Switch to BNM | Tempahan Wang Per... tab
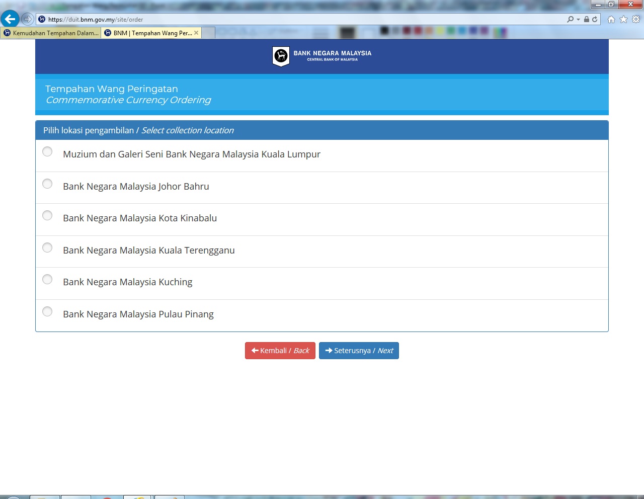Image resolution: width=644 pixels, height=499 pixels. click(151, 33)
